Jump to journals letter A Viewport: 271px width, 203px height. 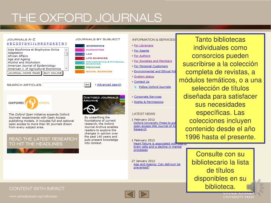pos(8,44)
